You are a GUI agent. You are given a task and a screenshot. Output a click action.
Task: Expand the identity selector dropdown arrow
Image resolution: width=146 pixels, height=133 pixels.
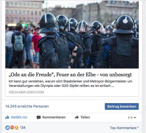click(135, 118)
